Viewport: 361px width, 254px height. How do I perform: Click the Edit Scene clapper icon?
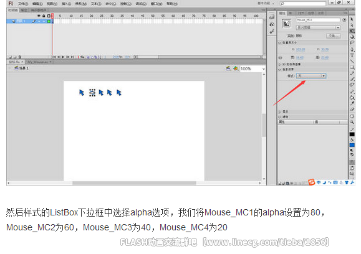(228, 68)
